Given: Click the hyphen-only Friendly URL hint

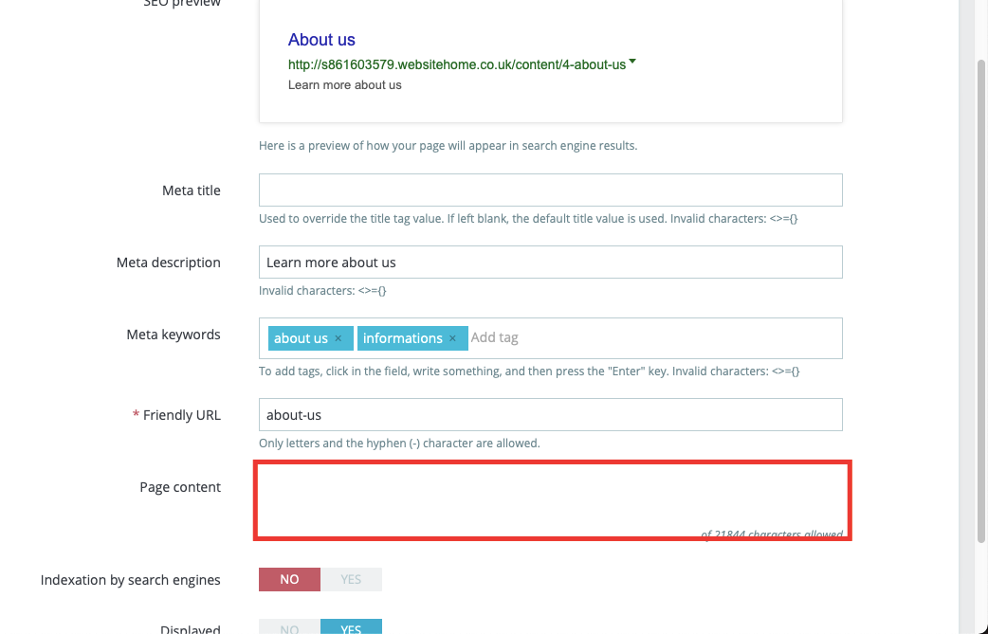Looking at the screenshot, I should pyautogui.click(x=399, y=444).
